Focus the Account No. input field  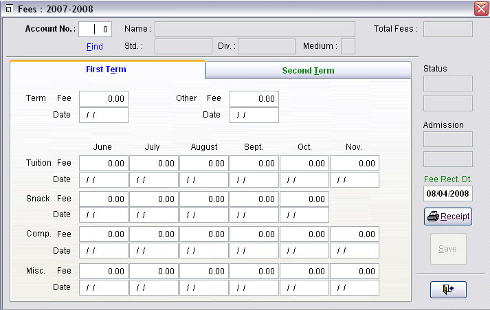tap(96, 29)
